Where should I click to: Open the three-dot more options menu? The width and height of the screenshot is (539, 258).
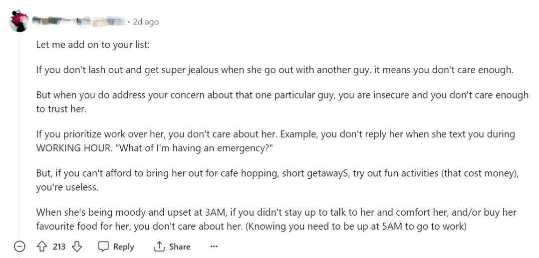pos(214,247)
